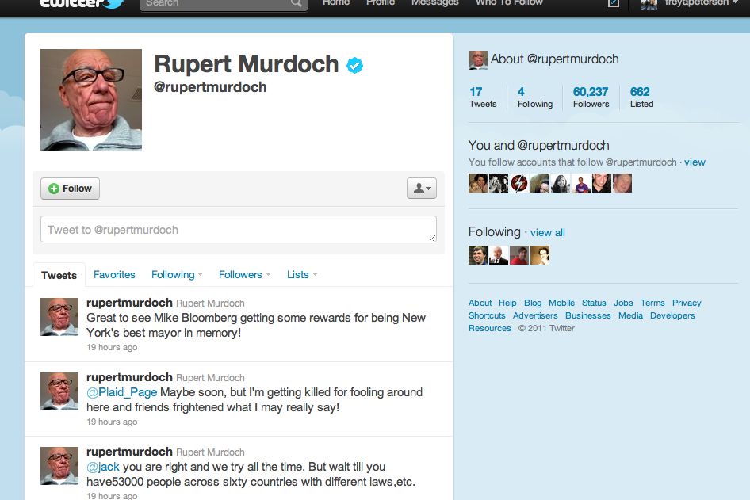Screen dimensions: 750x500
Task: Open the Status footer link
Action: point(594,303)
